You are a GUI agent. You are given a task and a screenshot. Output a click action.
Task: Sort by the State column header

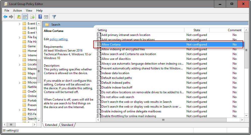pyautogui.click(x=197, y=30)
